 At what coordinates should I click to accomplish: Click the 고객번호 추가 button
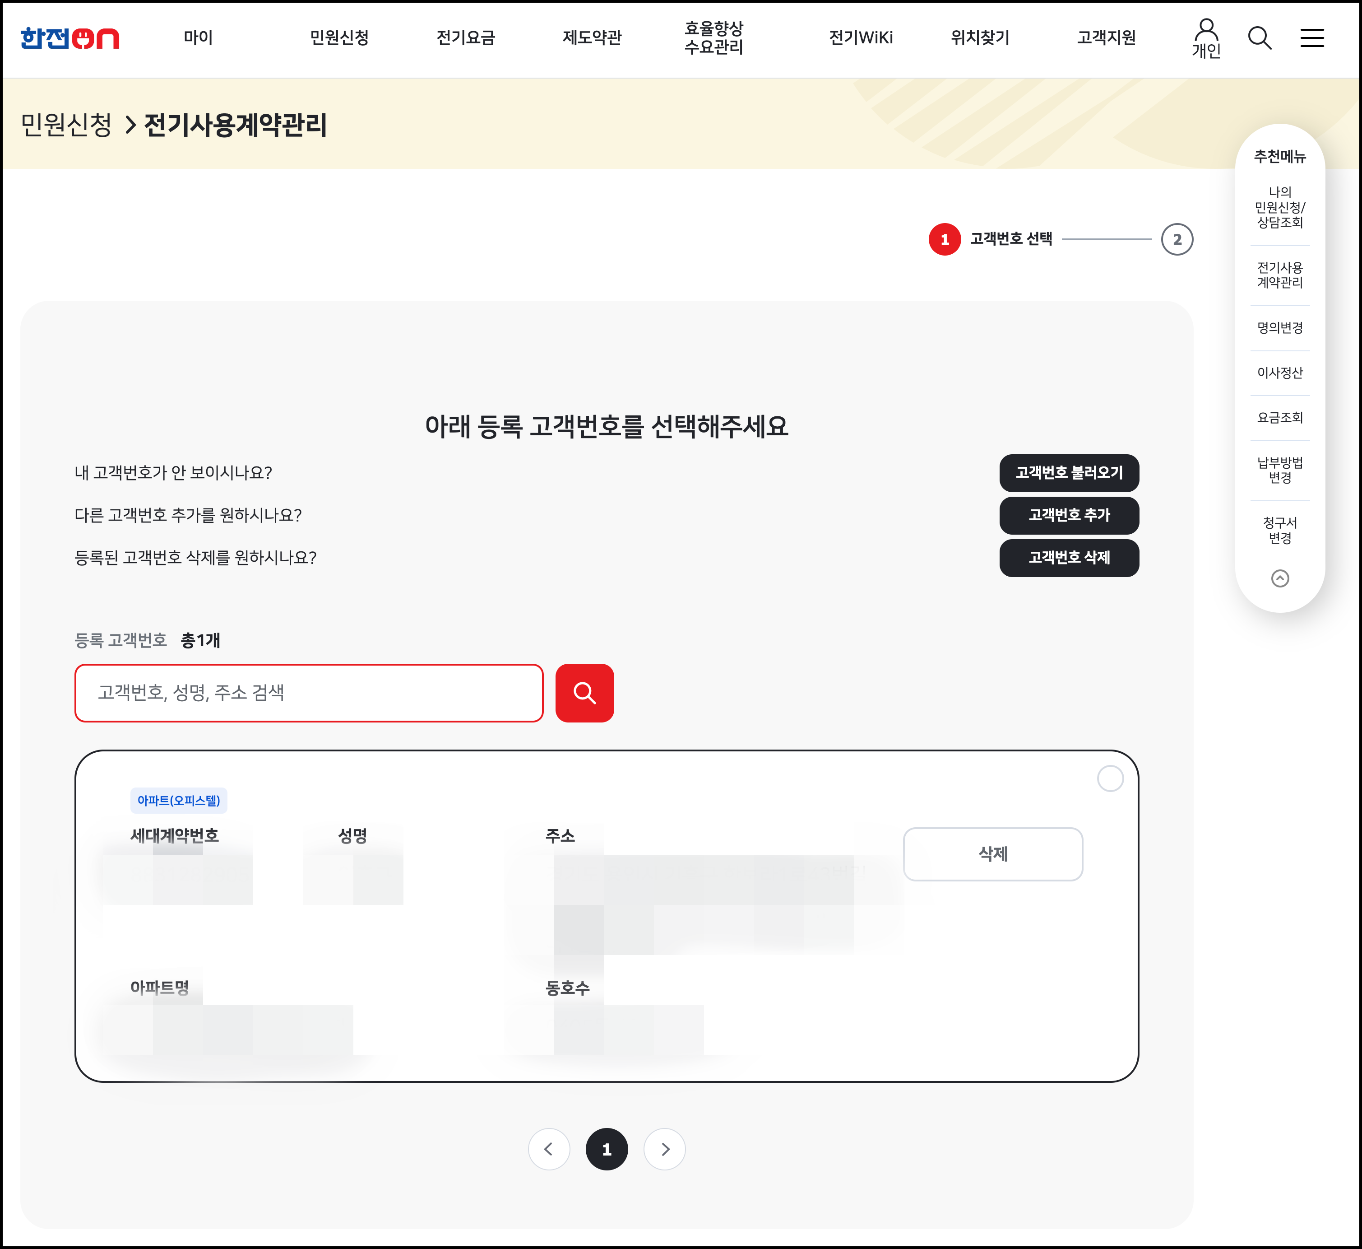[x=1069, y=516]
